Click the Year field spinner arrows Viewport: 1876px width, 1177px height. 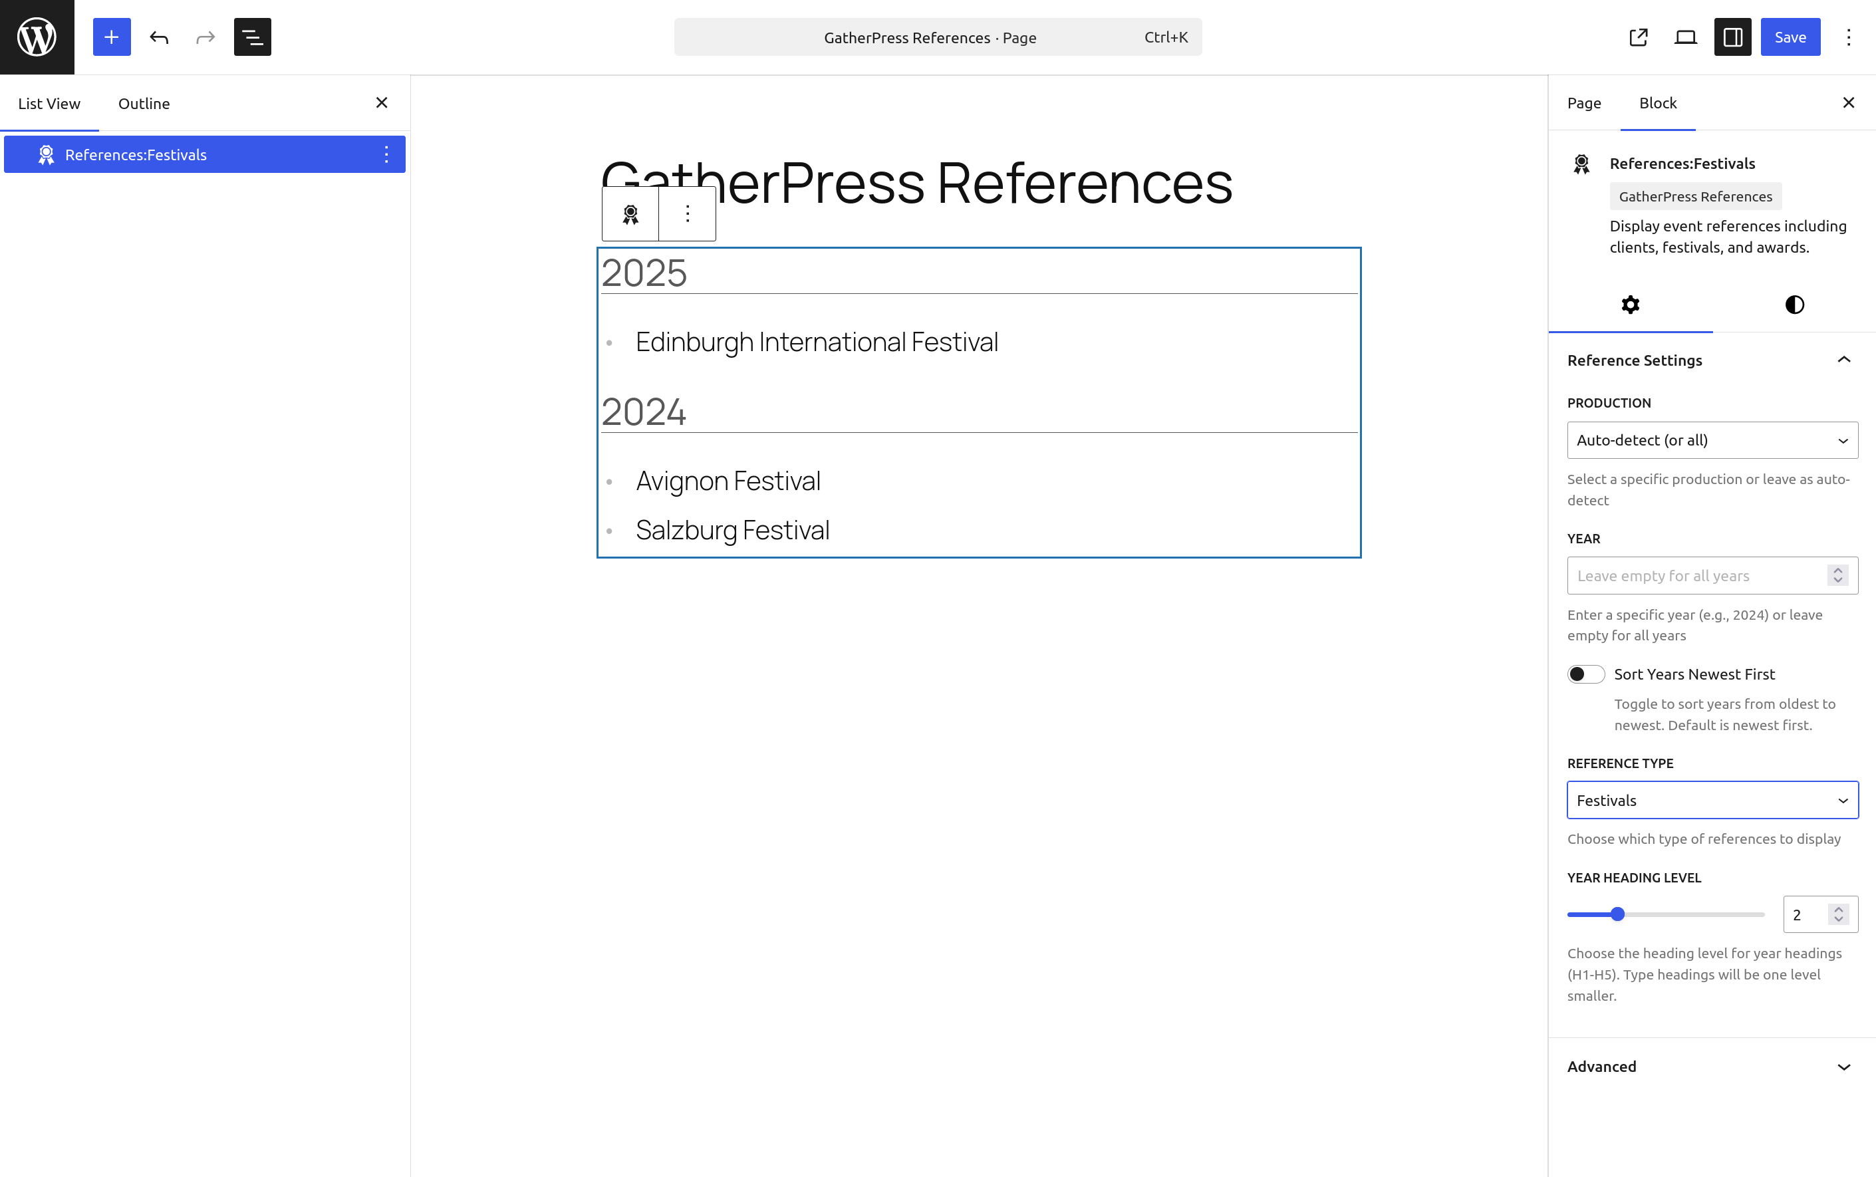[1838, 575]
